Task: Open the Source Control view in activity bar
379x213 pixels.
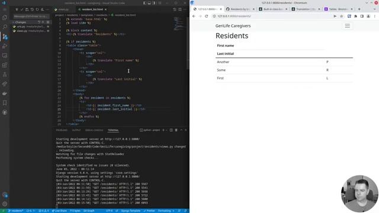Action: point(5,37)
